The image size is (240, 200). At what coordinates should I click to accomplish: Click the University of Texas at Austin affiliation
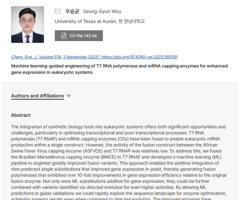100,21
